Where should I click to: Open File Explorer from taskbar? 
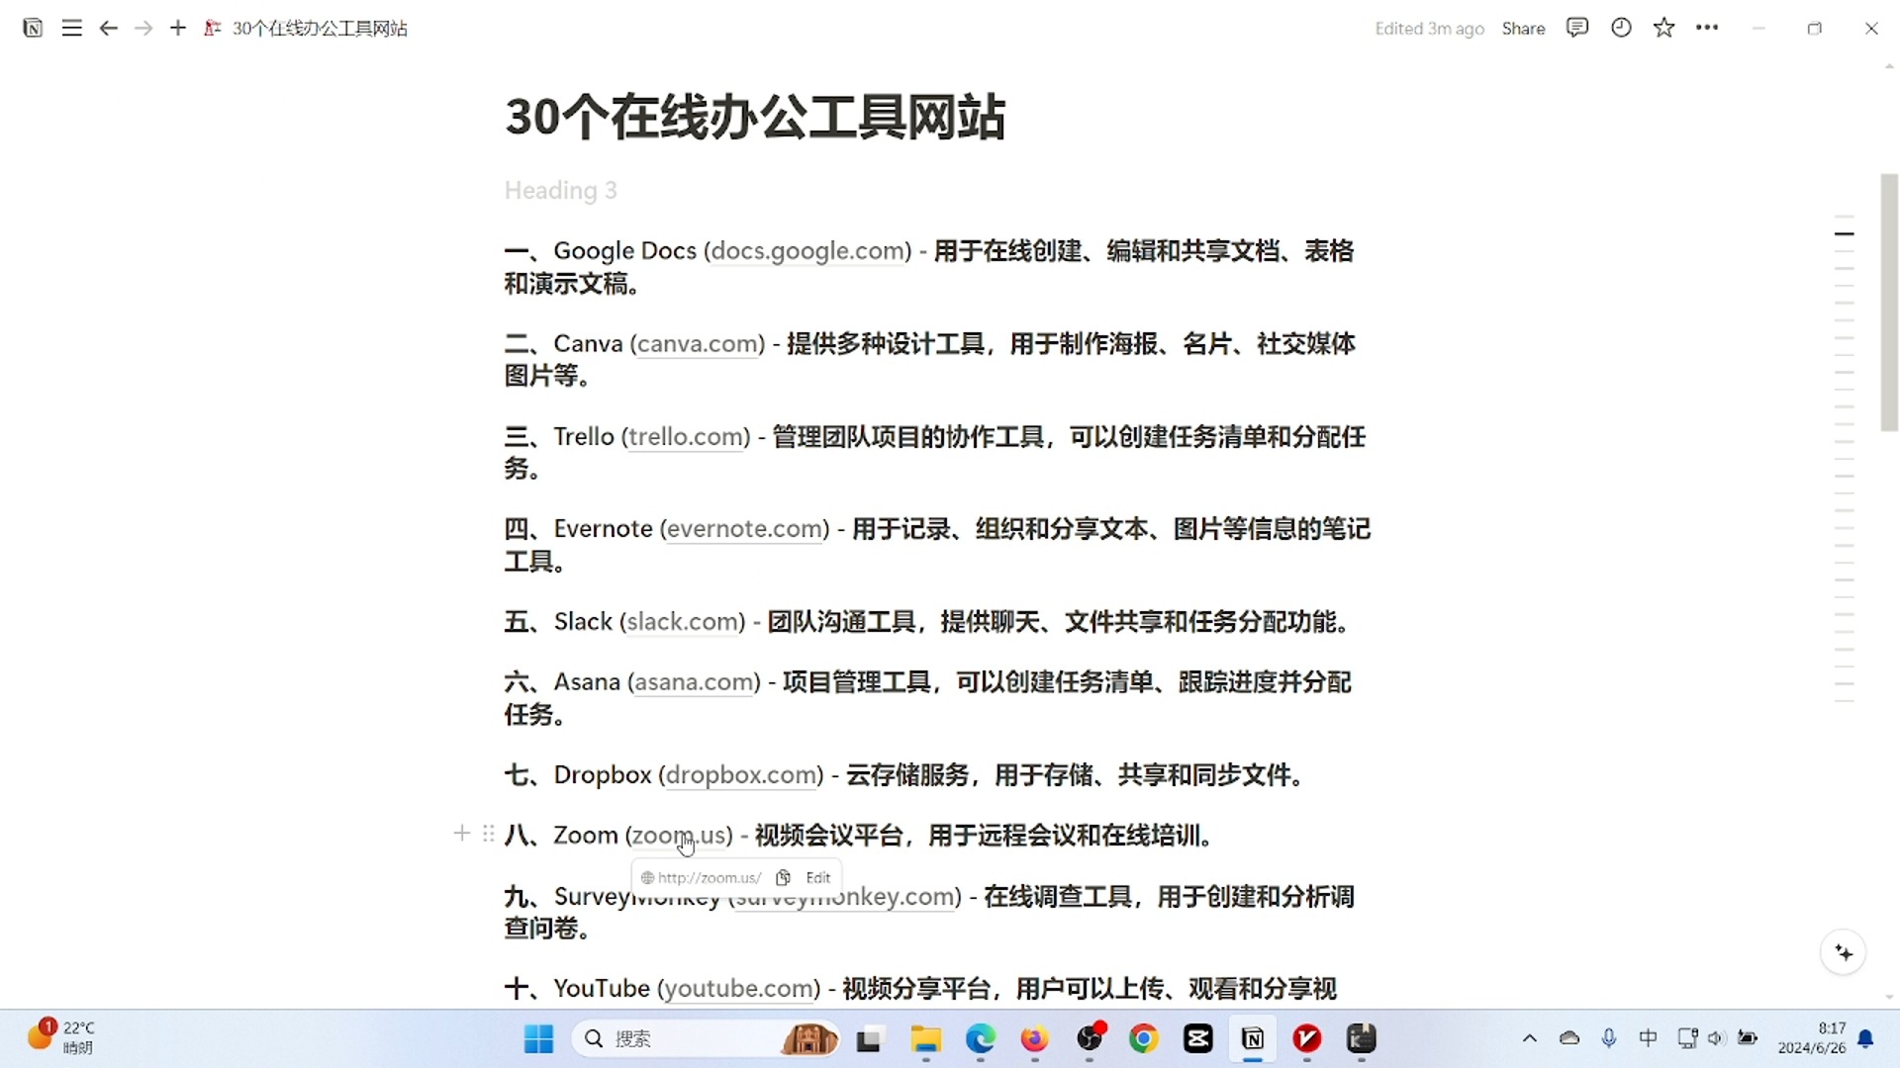click(926, 1039)
